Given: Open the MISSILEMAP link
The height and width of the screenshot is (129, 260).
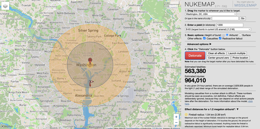Looking at the screenshot, I should click(x=245, y=5).
